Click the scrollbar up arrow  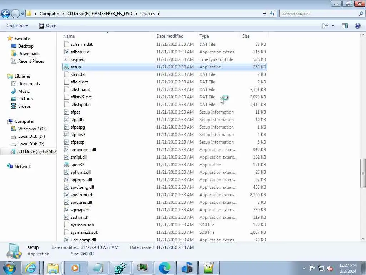click(x=363, y=35)
